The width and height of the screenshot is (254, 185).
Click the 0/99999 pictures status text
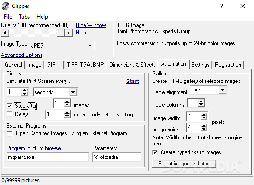coord(21,180)
